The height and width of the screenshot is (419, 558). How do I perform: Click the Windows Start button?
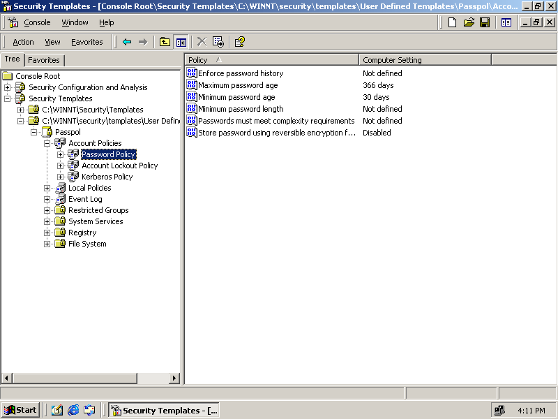tap(20, 410)
